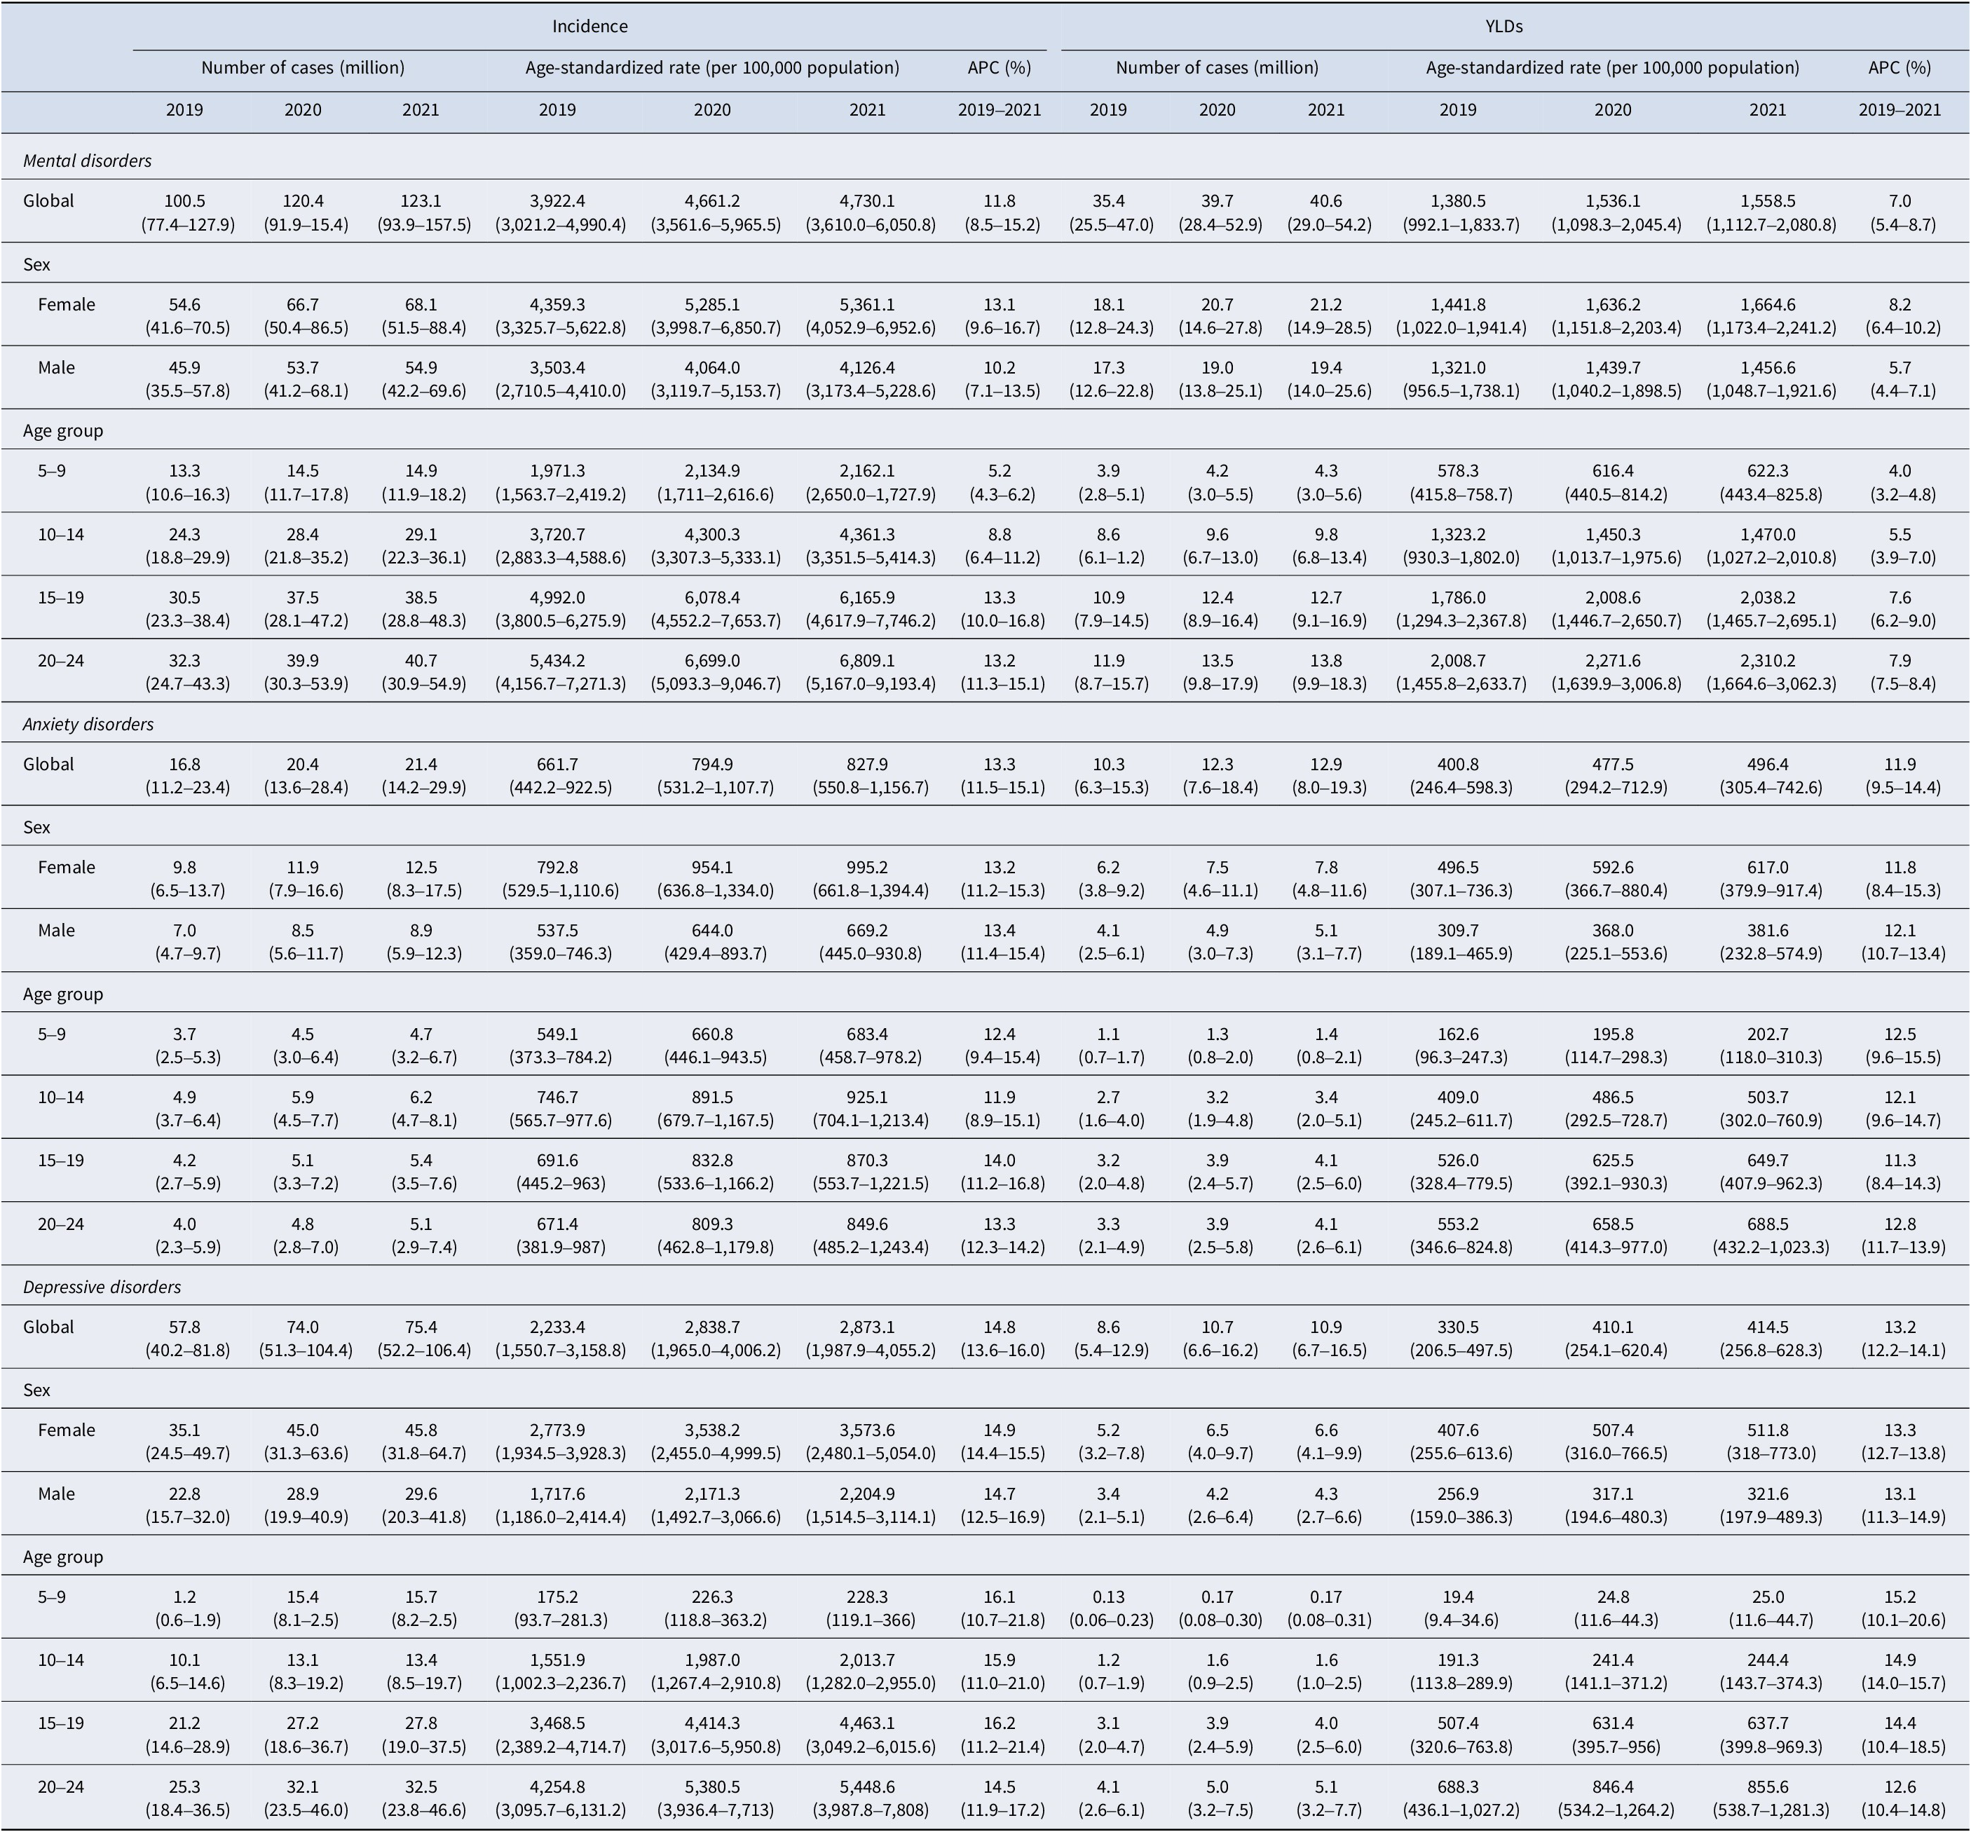Select the value "995.2"
1971x1832 pixels.
click(x=868, y=868)
